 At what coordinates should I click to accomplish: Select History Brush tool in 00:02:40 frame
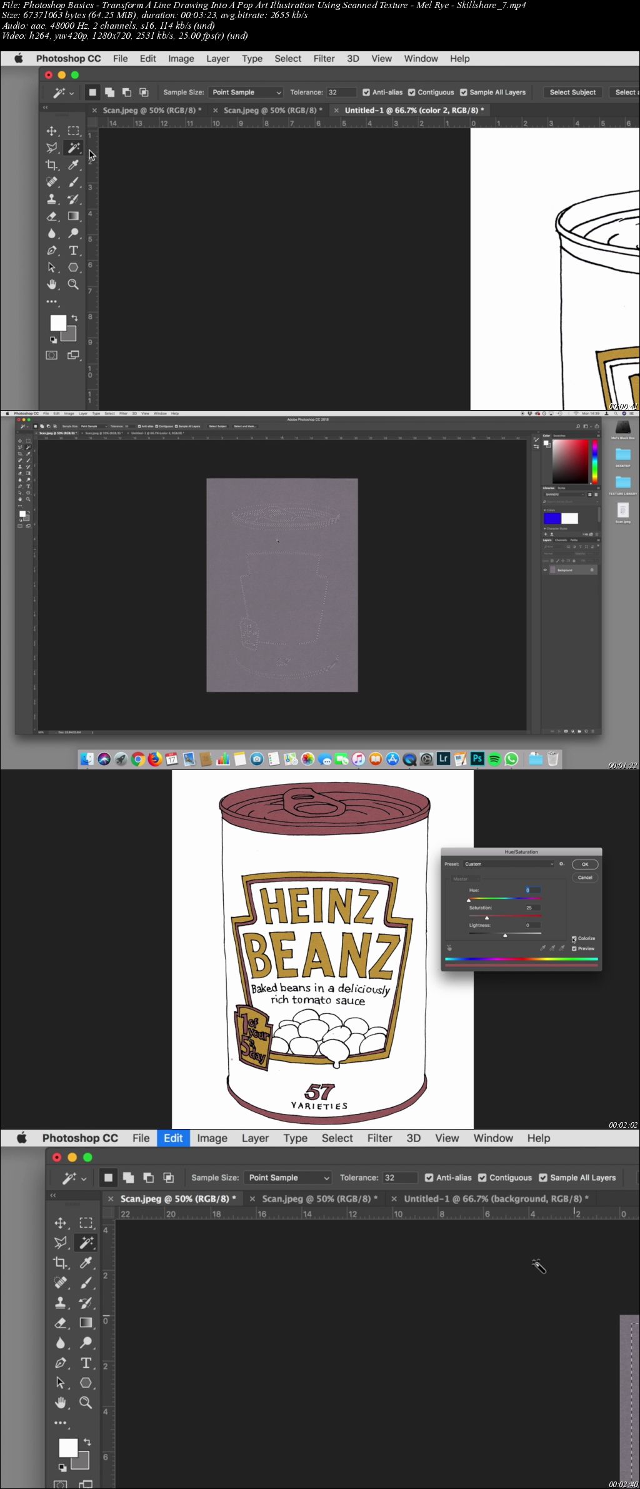click(x=86, y=1303)
